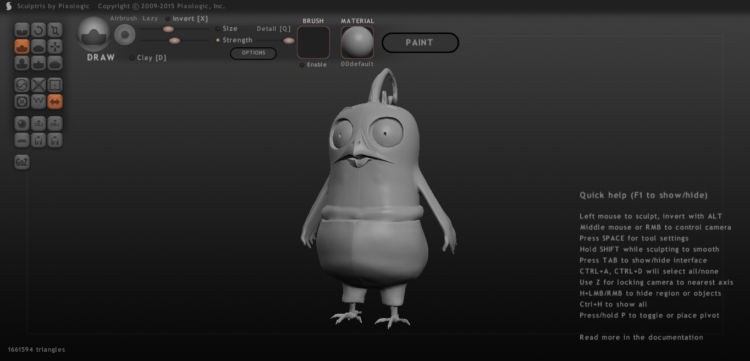Select the Grab tool
This screenshot has width=750, height=361.
tap(55, 47)
